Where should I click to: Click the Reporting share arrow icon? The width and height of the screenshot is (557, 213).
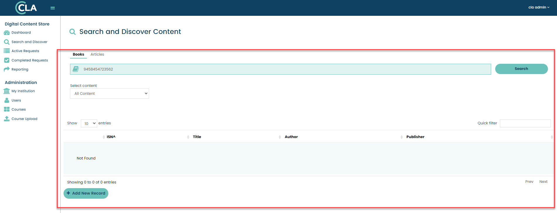point(7,69)
